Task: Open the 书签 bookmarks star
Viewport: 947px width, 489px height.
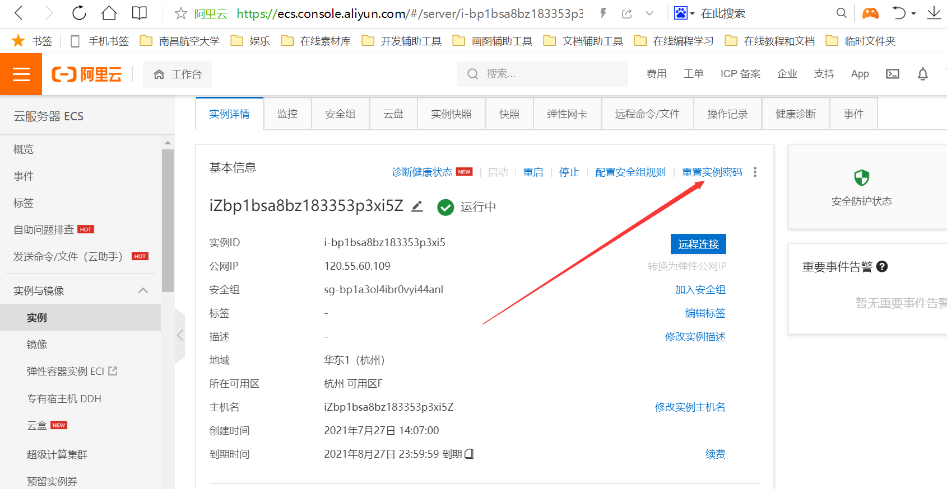Action: tap(18, 41)
